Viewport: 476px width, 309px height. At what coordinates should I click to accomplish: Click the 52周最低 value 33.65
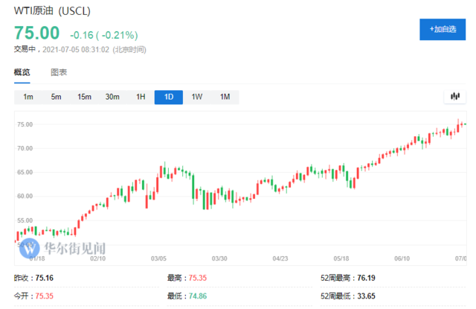coord(366,296)
